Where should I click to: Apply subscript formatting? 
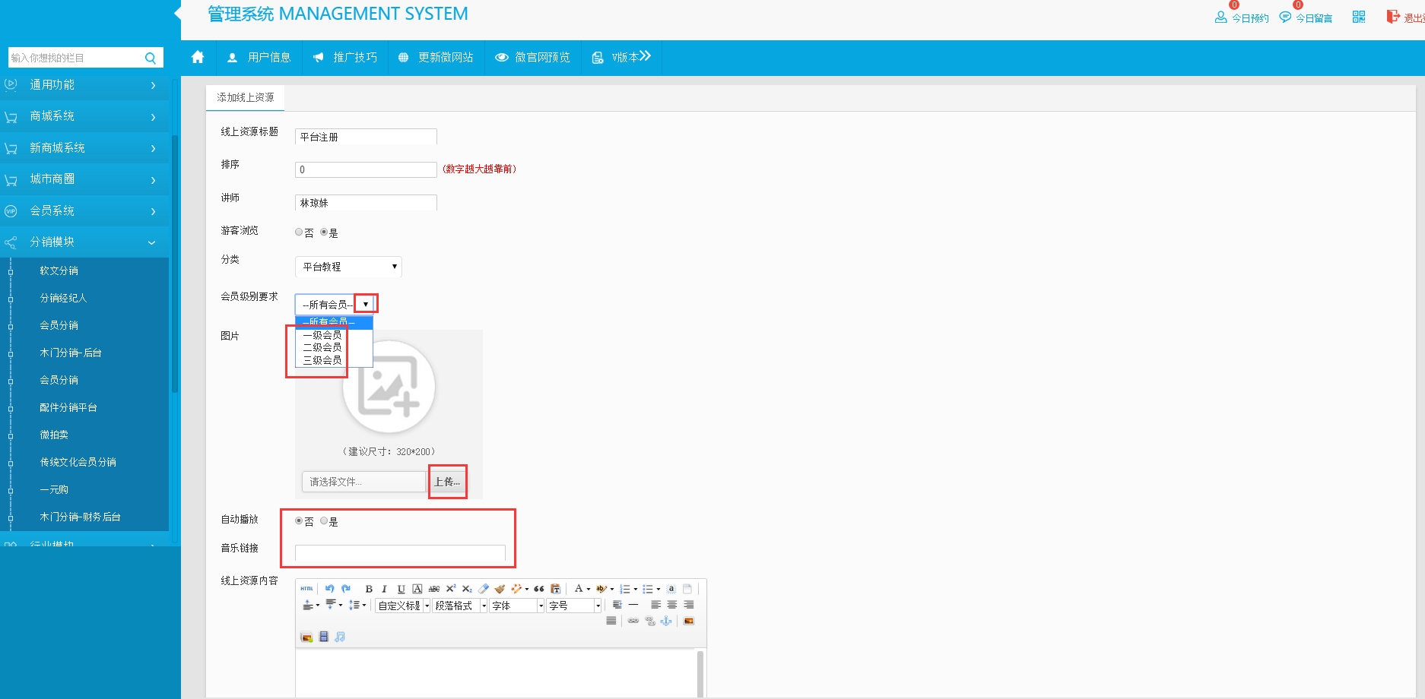pyautogui.click(x=467, y=589)
